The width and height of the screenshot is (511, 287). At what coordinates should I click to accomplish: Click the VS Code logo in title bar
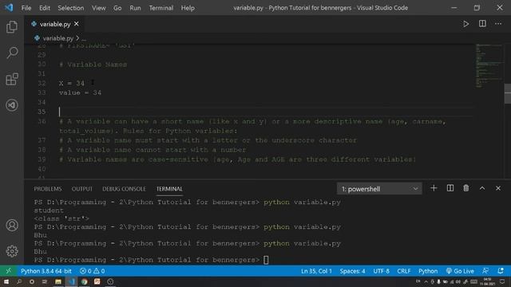(9, 7)
